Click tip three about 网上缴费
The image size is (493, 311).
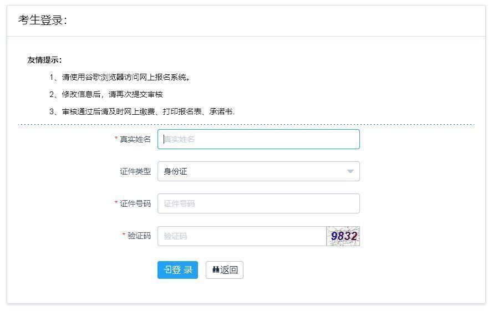click(142, 111)
